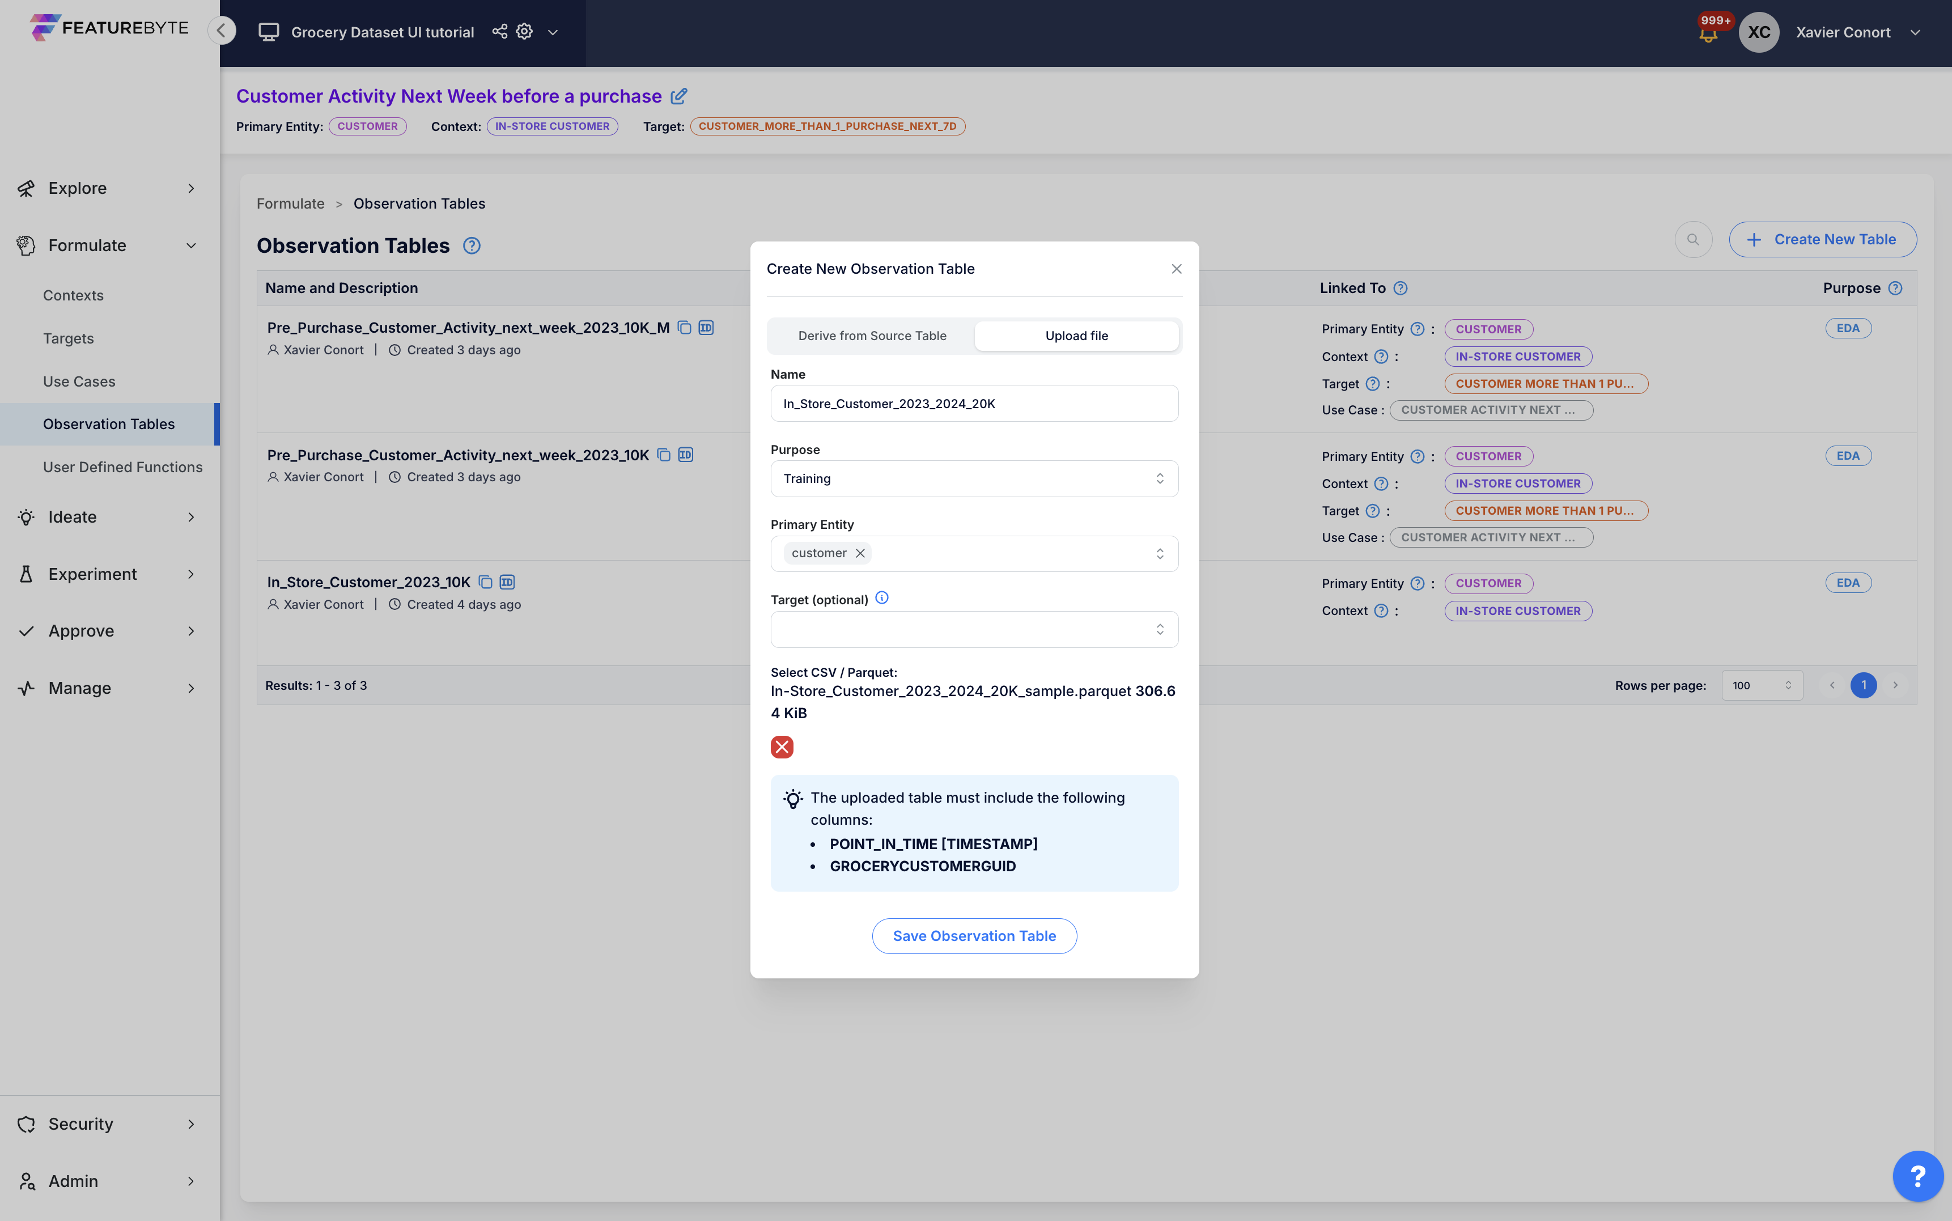The height and width of the screenshot is (1221, 1952).
Task: Show Target (optional) info icon
Action: pos(881,599)
